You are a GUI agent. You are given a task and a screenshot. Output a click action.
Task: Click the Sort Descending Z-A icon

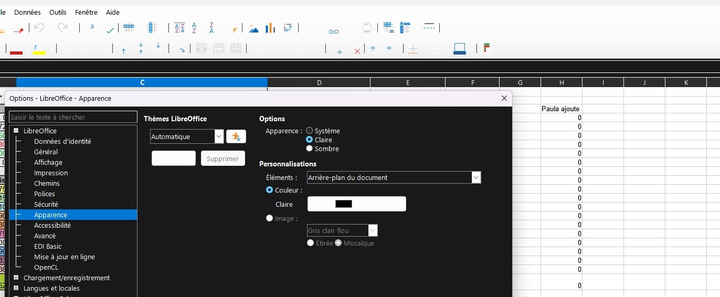coord(211,28)
